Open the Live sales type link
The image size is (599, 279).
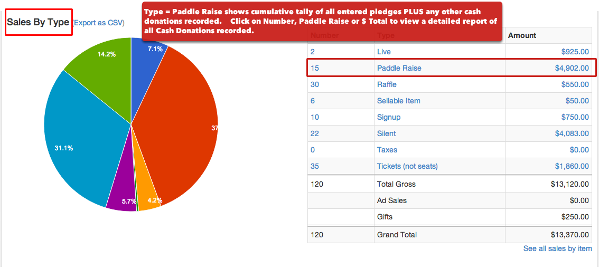coord(384,52)
